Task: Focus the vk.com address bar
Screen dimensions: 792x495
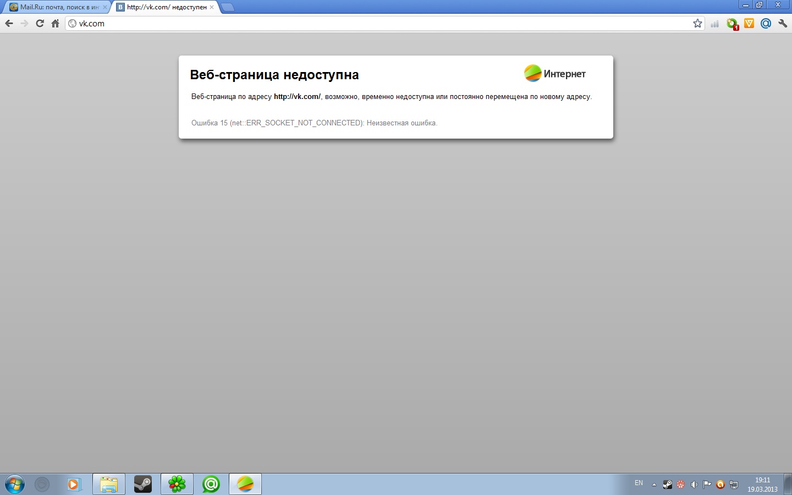Action: click(x=385, y=23)
